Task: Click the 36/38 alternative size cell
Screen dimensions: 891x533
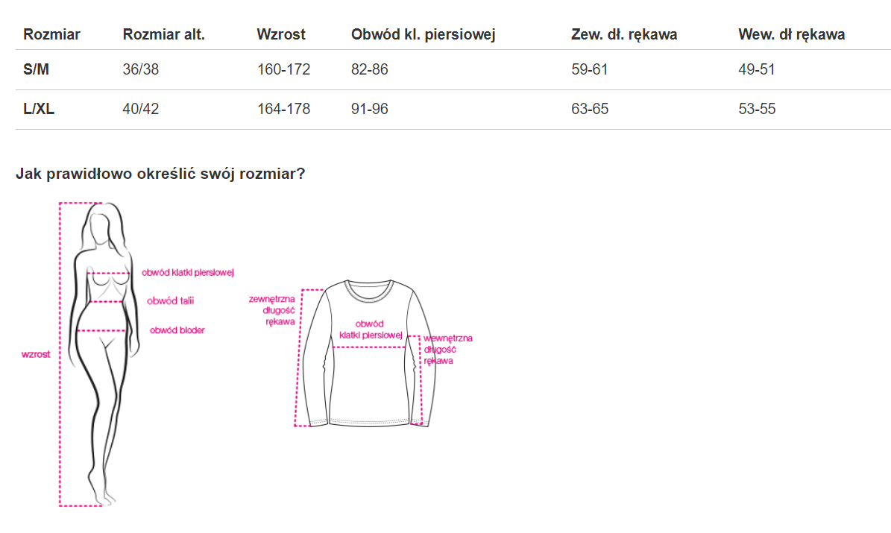Action: (141, 69)
